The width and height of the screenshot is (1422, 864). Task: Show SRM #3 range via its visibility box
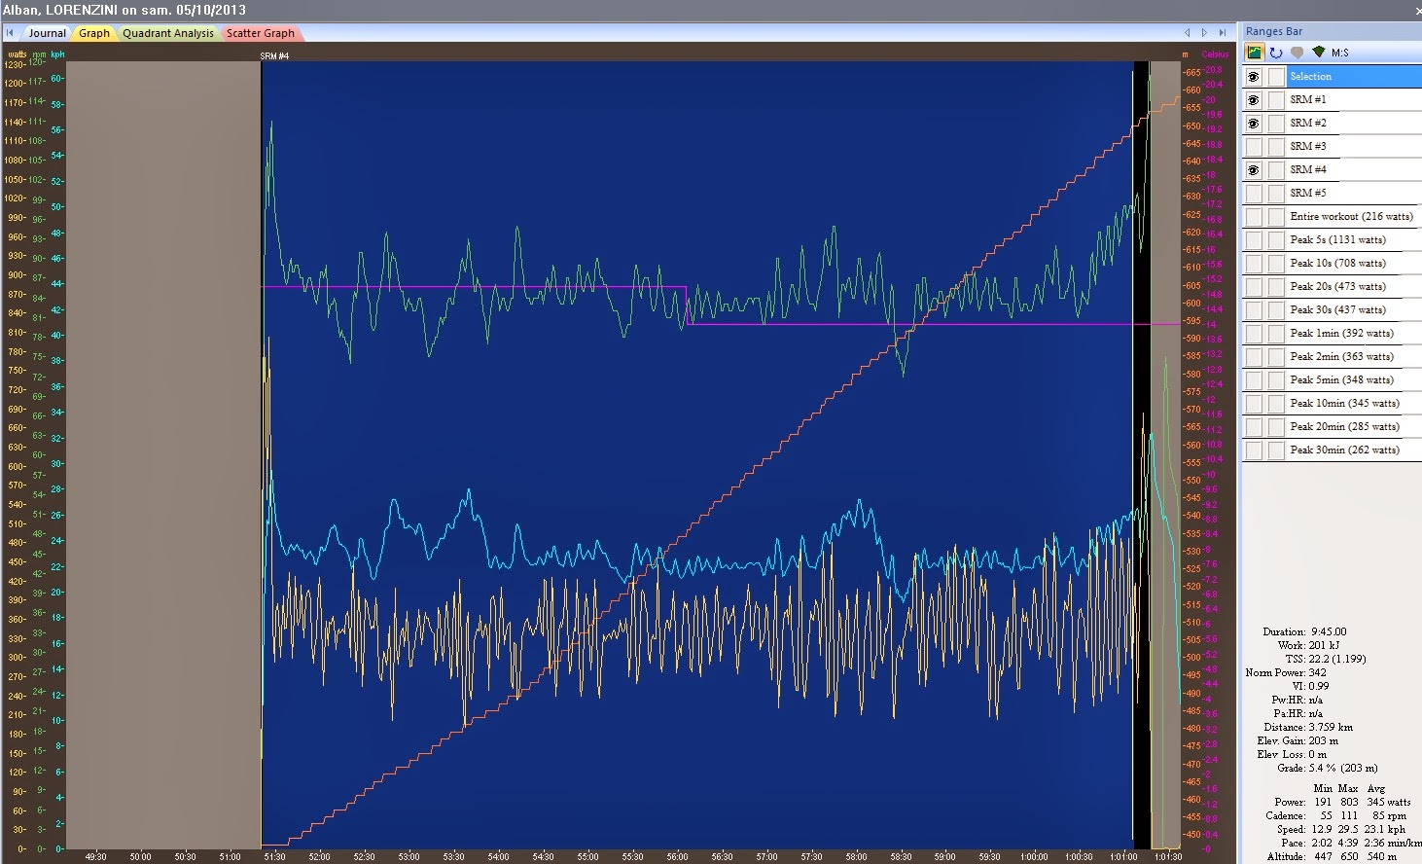(1254, 146)
